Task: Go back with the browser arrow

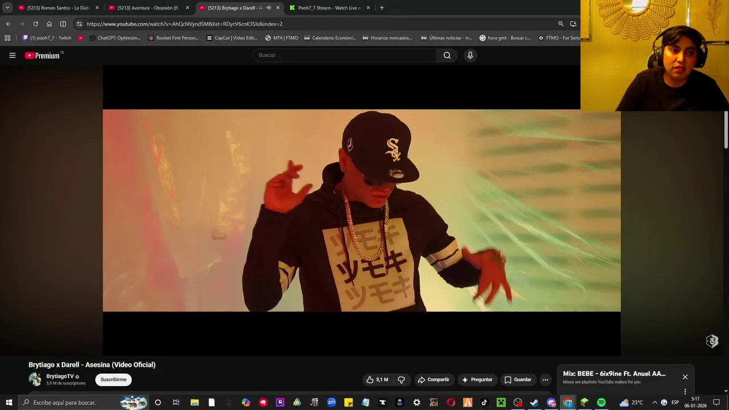Action: pos(8,24)
